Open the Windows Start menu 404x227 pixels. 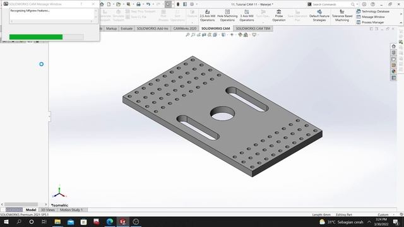(6, 221)
